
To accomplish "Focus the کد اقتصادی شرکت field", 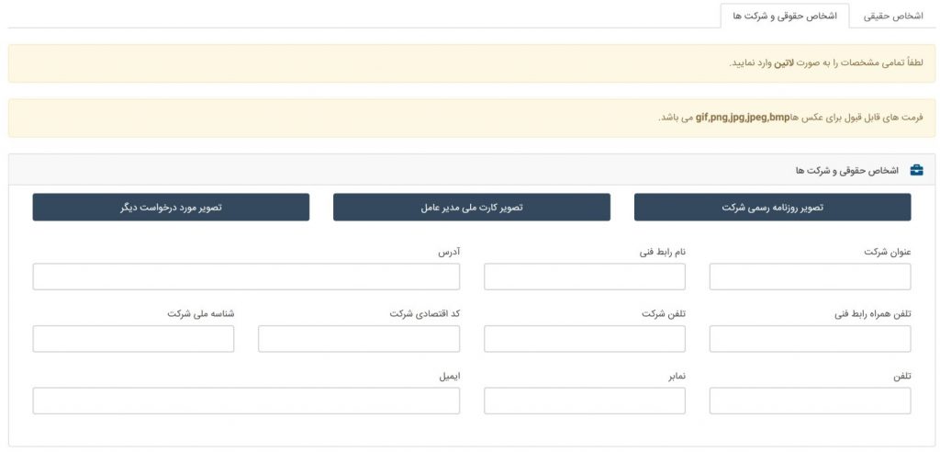I will (x=359, y=339).
